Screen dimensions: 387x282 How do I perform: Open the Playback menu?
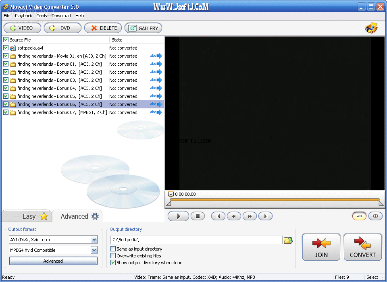(x=23, y=16)
